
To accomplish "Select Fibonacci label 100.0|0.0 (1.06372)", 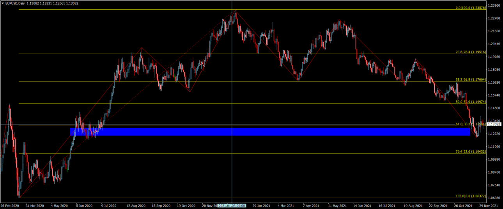I will [x=471, y=196].
